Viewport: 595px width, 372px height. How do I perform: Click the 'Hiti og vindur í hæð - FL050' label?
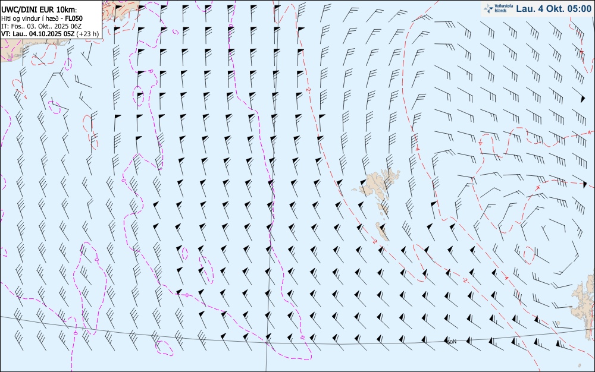tap(42, 18)
